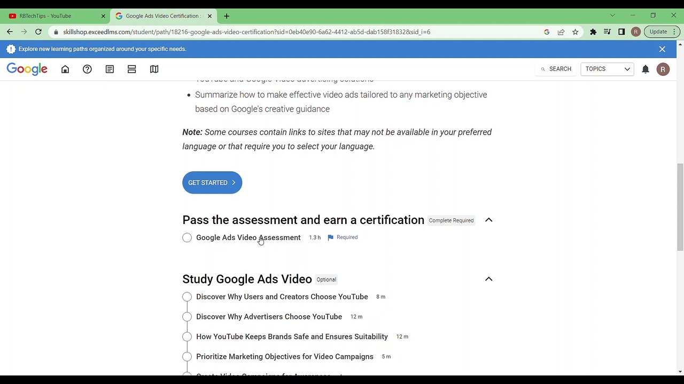Close the RBTechTips YouTube tab
Screen dimensions: 684x384
coord(103,16)
